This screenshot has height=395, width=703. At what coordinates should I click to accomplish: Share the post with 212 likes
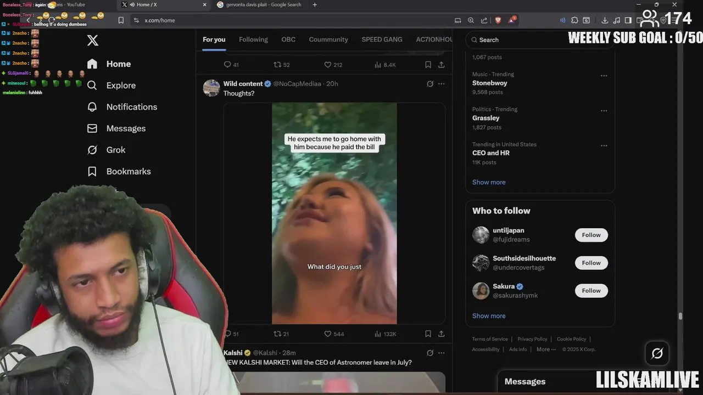tap(441, 65)
